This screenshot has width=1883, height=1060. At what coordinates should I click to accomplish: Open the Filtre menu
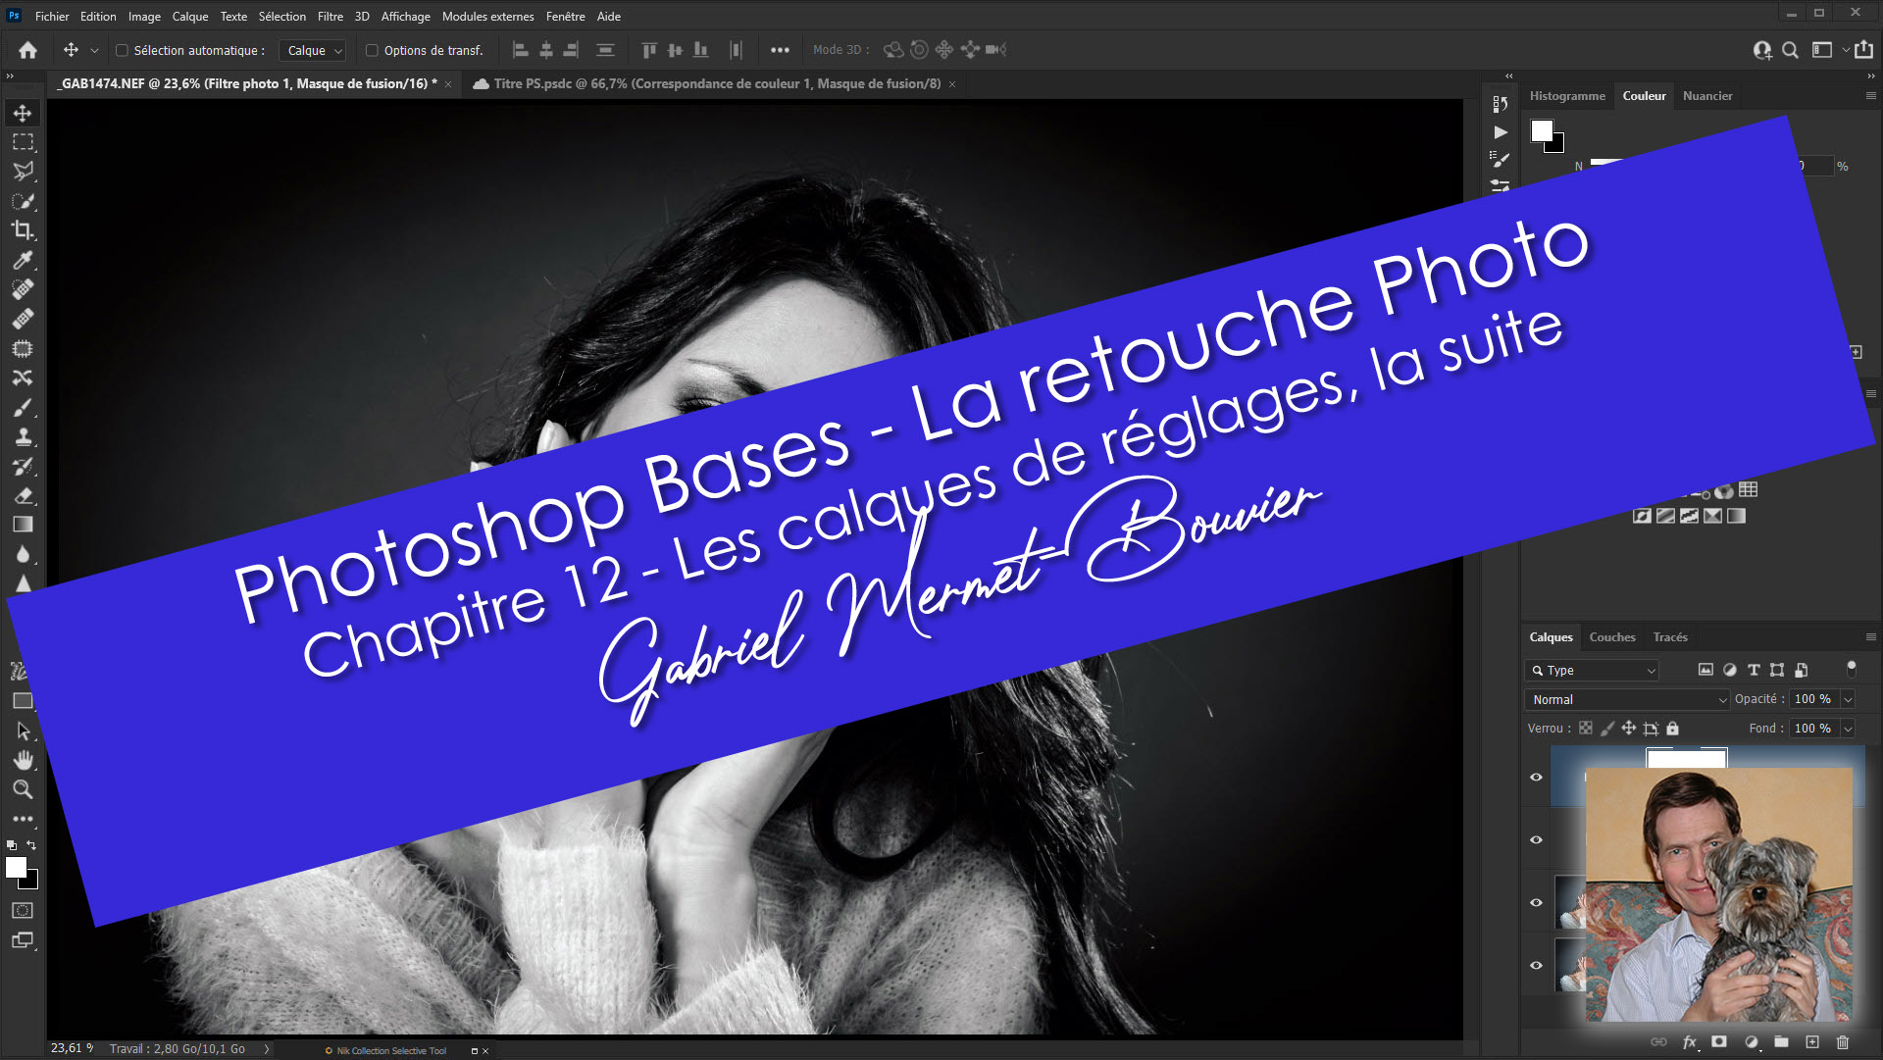click(x=330, y=17)
